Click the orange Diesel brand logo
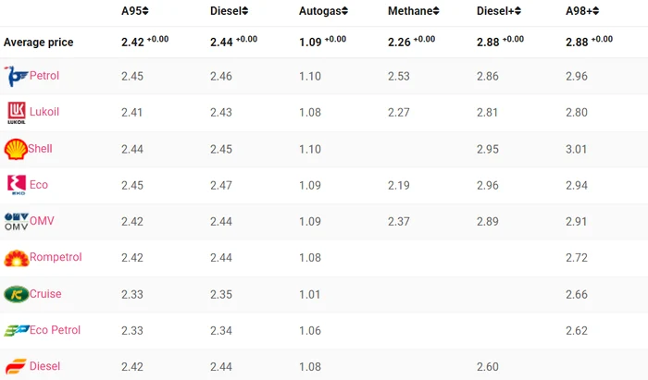648x380 pixels. [16, 366]
